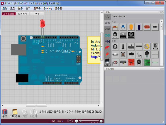This screenshot has height=125, width=166.
Task: Select the LM35 temperature sensor part
Action: 139,62
